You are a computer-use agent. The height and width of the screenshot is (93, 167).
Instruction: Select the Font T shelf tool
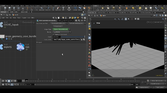[63, 8]
